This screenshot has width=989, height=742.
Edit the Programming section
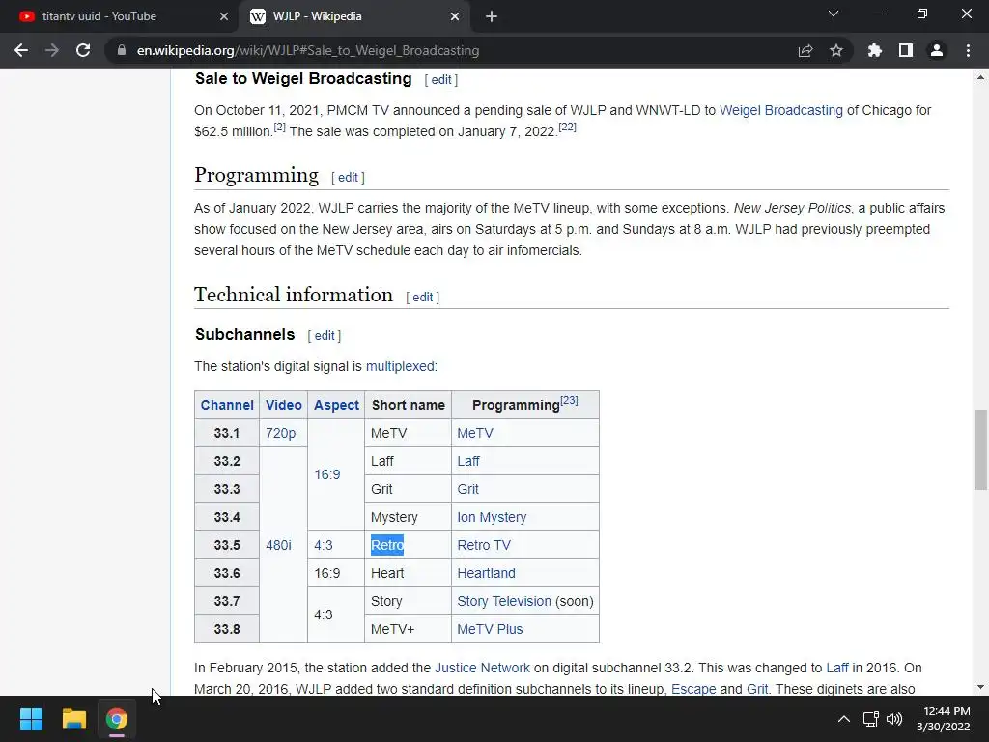coord(348,178)
